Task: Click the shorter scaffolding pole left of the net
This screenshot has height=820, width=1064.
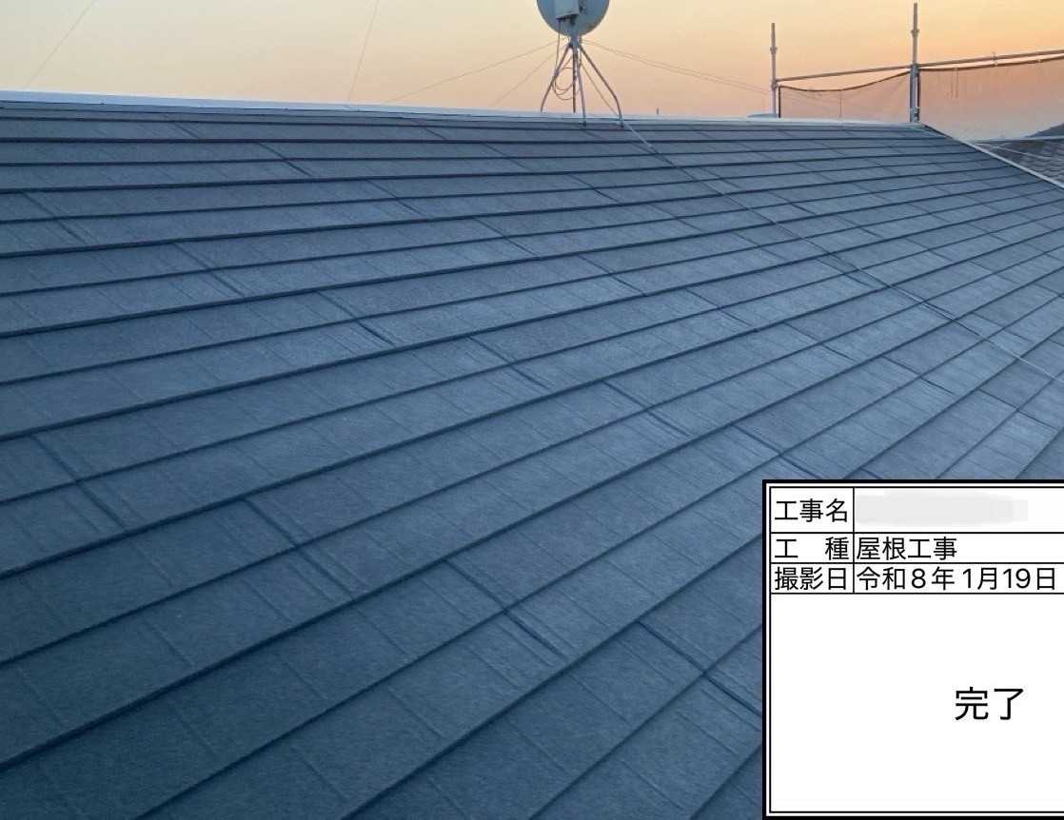Action: (775, 67)
